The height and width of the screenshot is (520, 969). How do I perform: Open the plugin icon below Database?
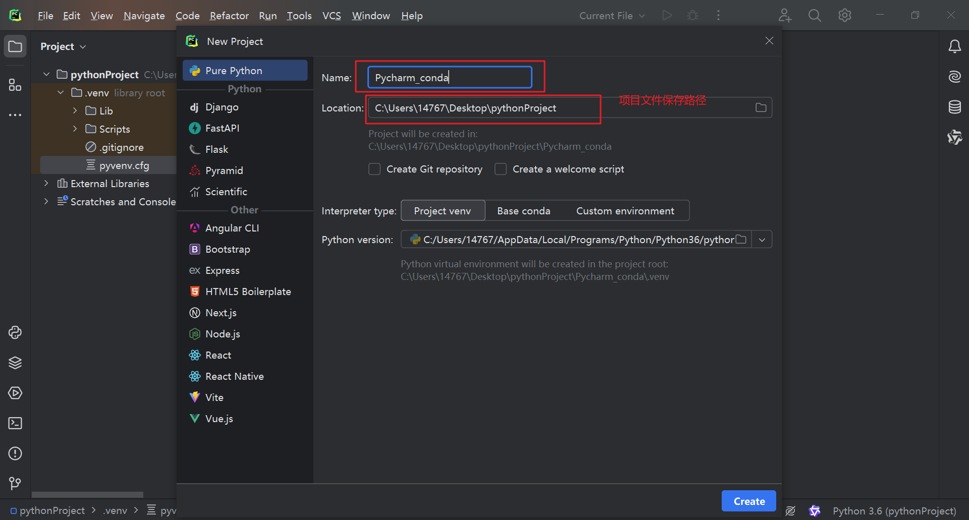954,137
